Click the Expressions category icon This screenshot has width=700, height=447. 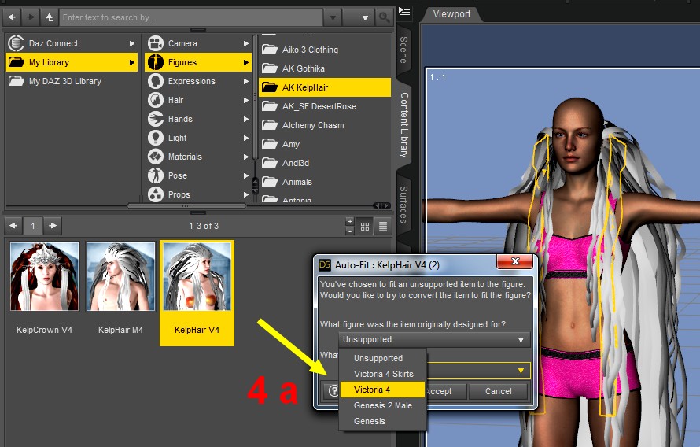pos(156,81)
